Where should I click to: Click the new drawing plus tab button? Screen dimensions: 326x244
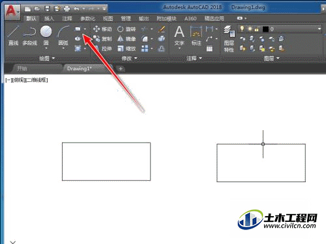[x=121, y=69]
